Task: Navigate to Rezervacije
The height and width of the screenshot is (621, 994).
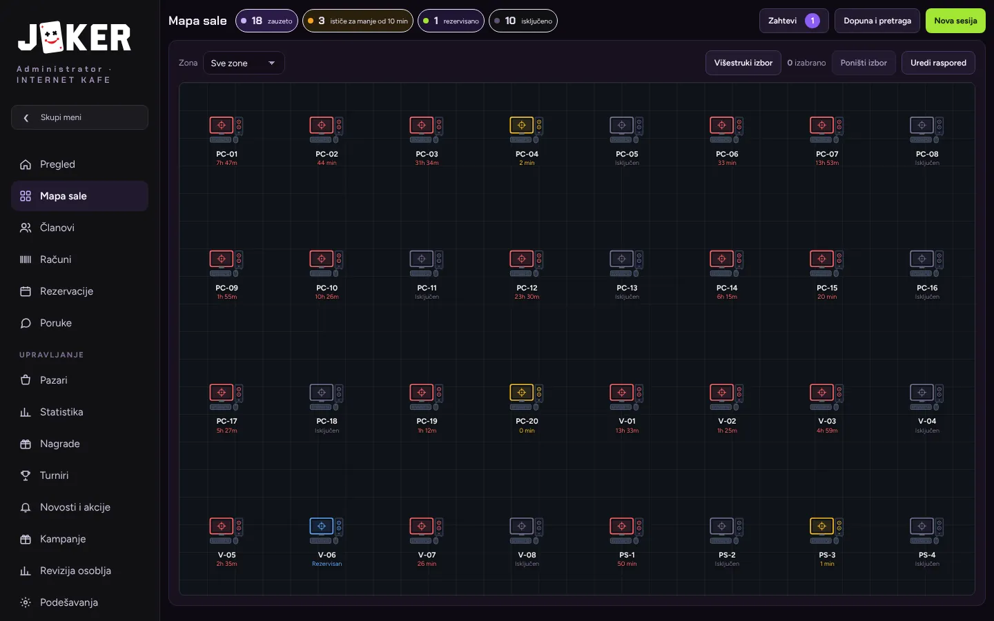Action: (79, 291)
